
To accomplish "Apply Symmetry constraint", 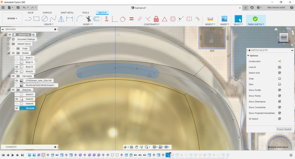I will coord(189,19).
